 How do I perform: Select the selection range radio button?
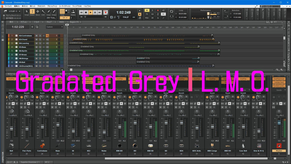click(x=4, y=18)
